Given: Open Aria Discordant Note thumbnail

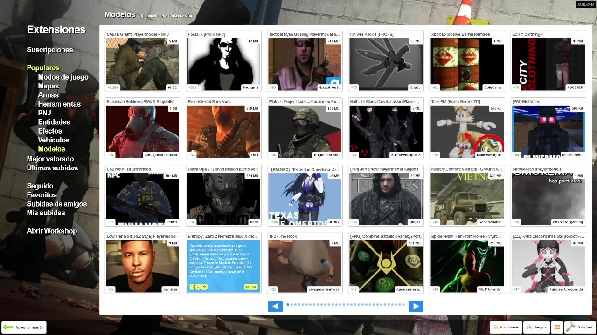Looking at the screenshot, I should coord(548,267).
